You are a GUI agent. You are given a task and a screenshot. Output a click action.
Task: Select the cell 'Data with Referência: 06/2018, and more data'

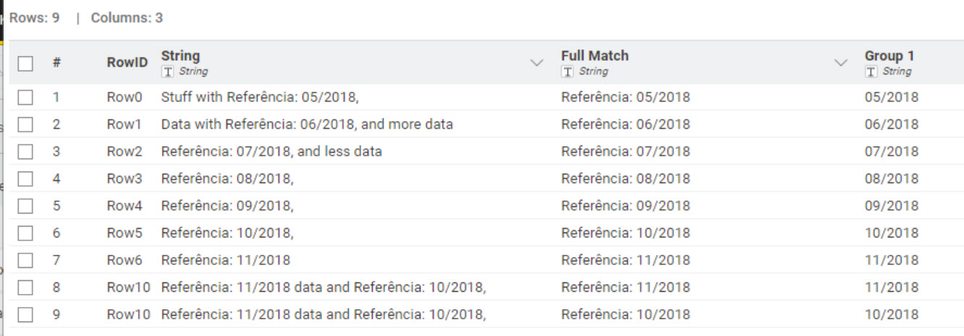click(307, 125)
